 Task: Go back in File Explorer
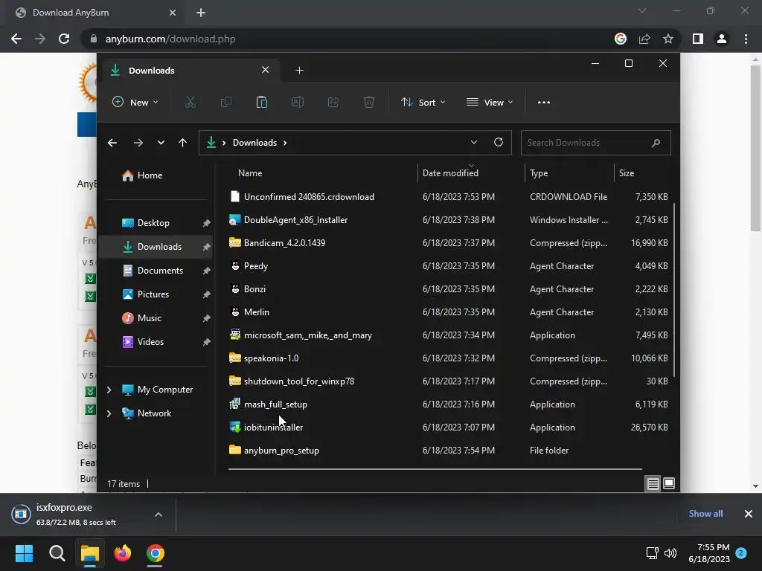coord(112,143)
